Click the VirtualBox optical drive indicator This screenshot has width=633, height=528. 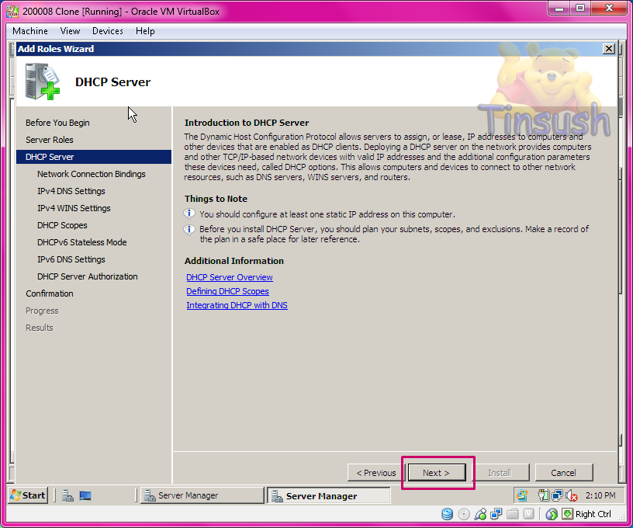click(464, 514)
